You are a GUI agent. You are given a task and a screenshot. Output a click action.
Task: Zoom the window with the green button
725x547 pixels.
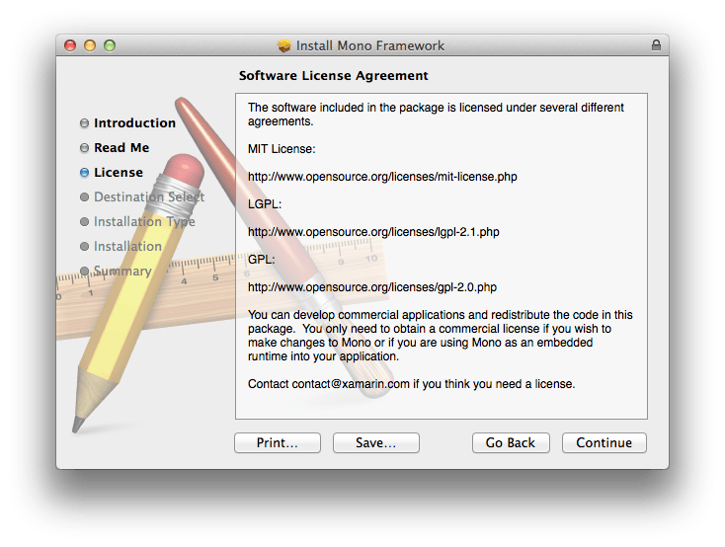[110, 45]
